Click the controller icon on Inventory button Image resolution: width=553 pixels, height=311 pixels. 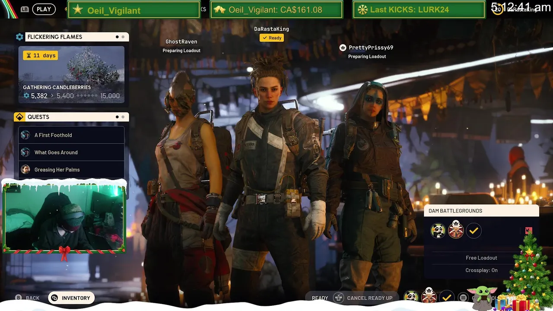coord(54,298)
